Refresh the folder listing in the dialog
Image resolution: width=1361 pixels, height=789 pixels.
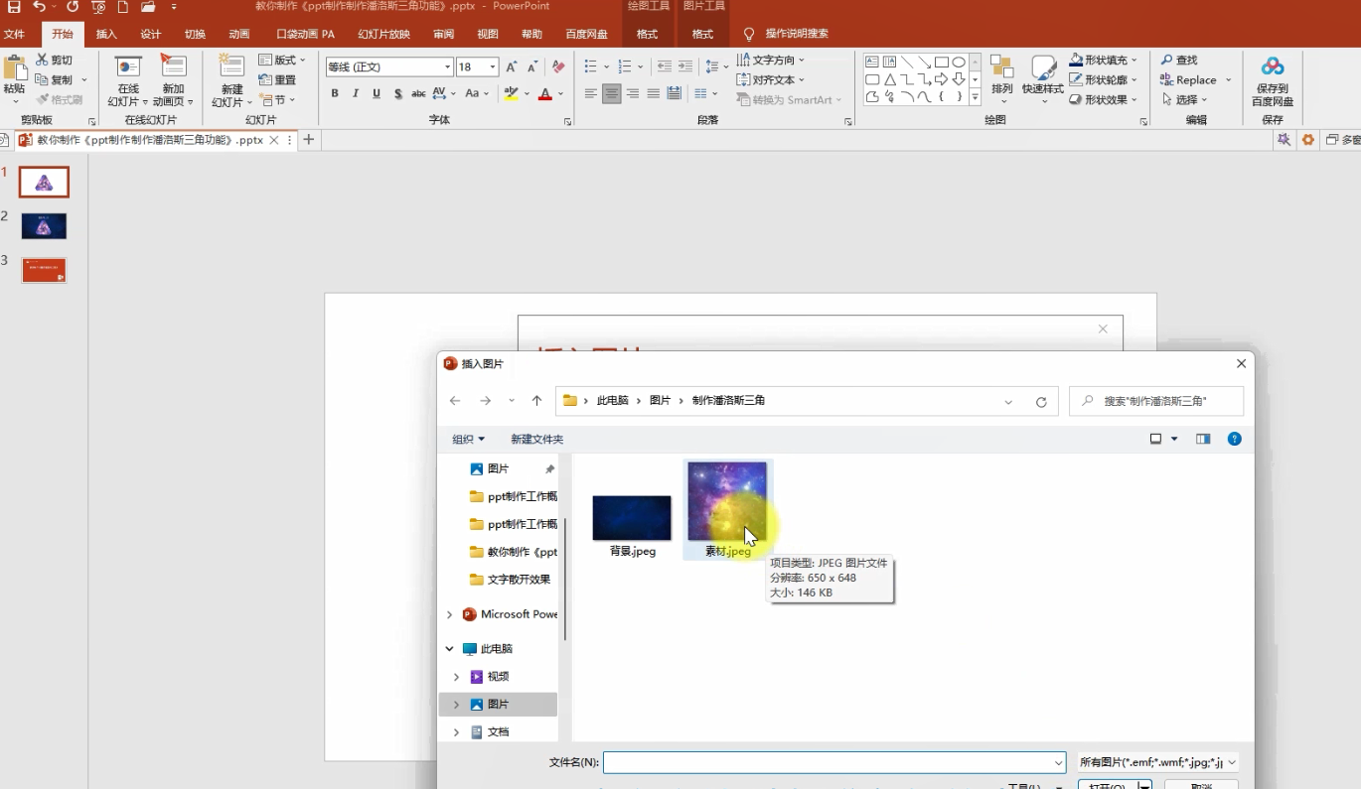[1041, 402]
